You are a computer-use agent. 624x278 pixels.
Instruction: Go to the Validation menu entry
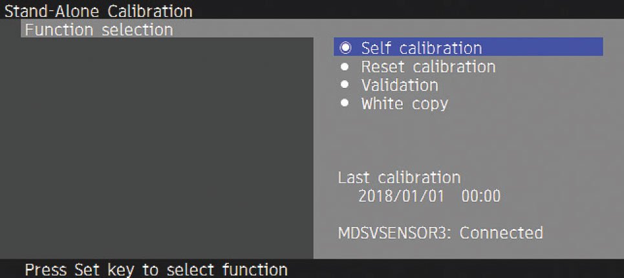[400, 85]
